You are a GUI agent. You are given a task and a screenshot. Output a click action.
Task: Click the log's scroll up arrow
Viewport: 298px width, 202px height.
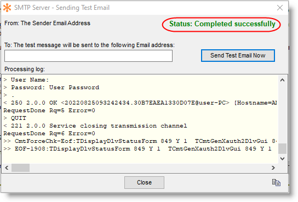282,80
